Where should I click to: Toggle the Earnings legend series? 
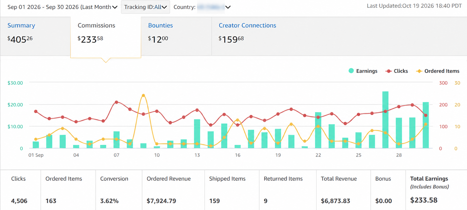pyautogui.click(x=363, y=71)
